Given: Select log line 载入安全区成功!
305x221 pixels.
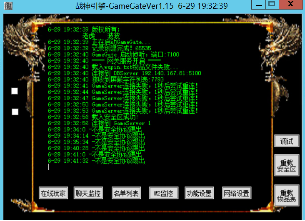Looking at the screenshot, I should click(x=93, y=117).
